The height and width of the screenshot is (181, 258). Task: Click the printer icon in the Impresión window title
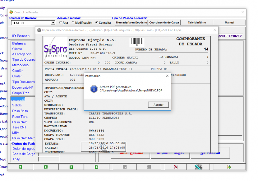39,30
